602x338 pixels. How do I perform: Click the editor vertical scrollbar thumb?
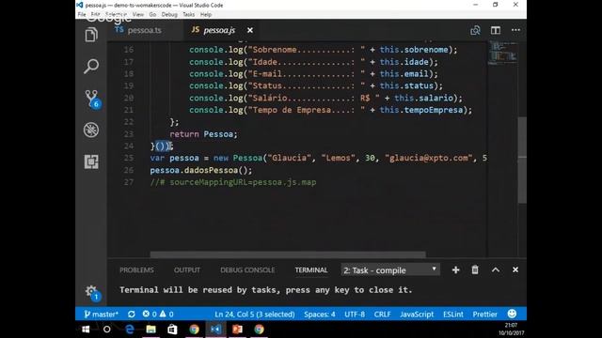(x=522, y=161)
